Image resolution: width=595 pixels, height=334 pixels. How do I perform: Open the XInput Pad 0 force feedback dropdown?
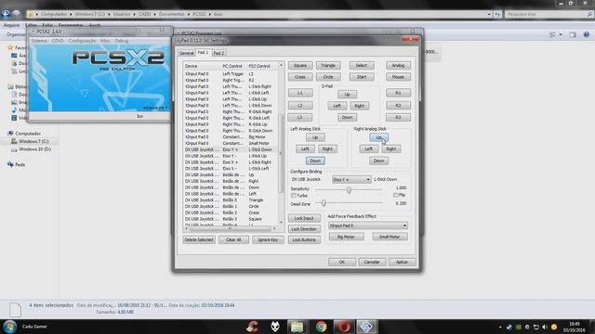368,225
